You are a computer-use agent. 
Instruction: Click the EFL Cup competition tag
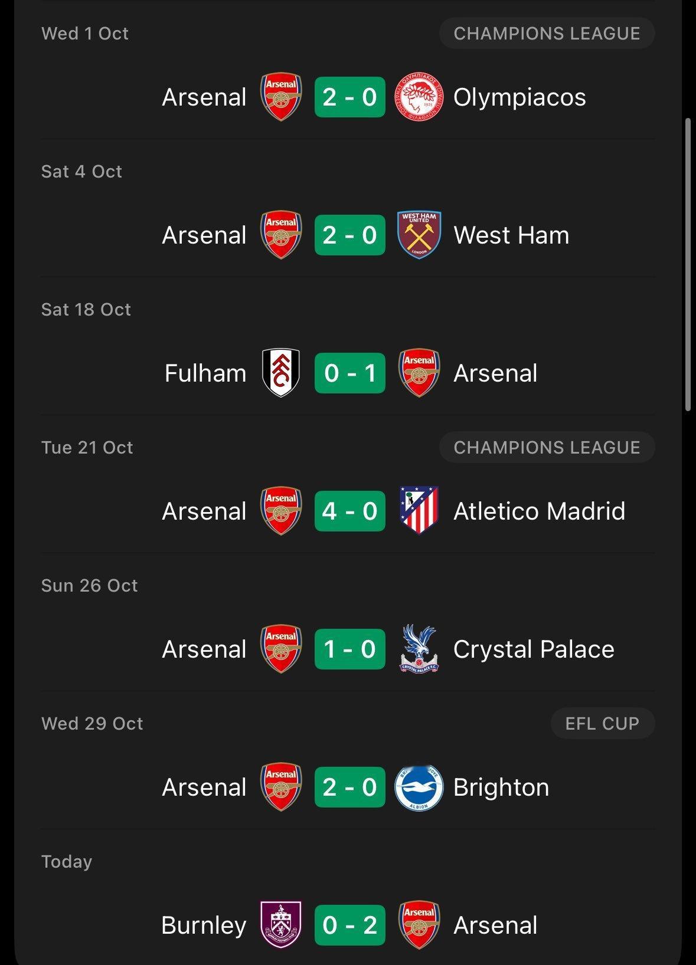[x=602, y=723]
